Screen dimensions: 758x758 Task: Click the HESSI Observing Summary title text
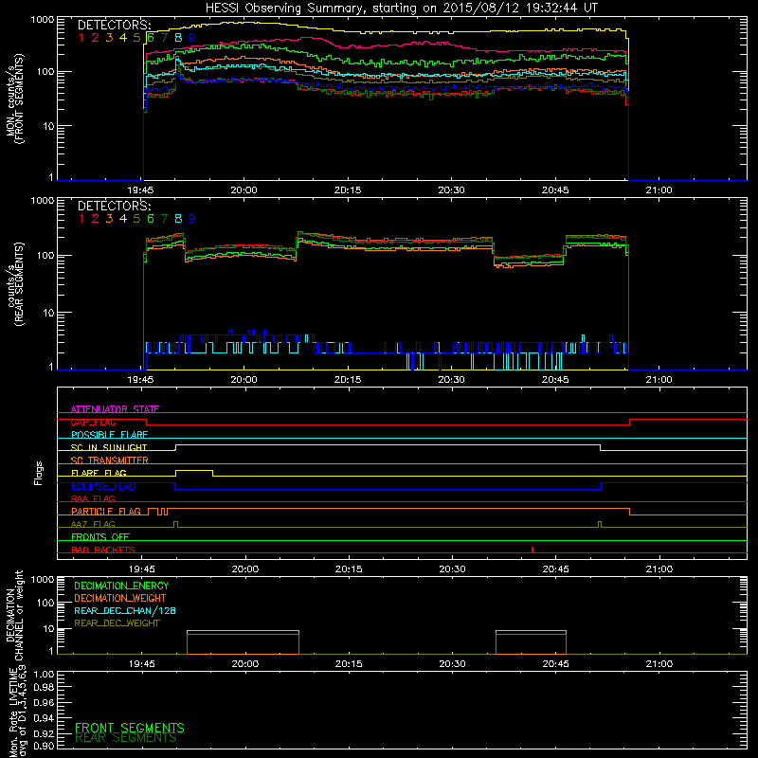click(402, 9)
